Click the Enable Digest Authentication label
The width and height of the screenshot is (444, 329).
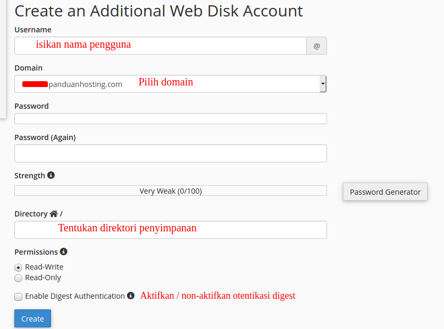pyautogui.click(x=75, y=296)
